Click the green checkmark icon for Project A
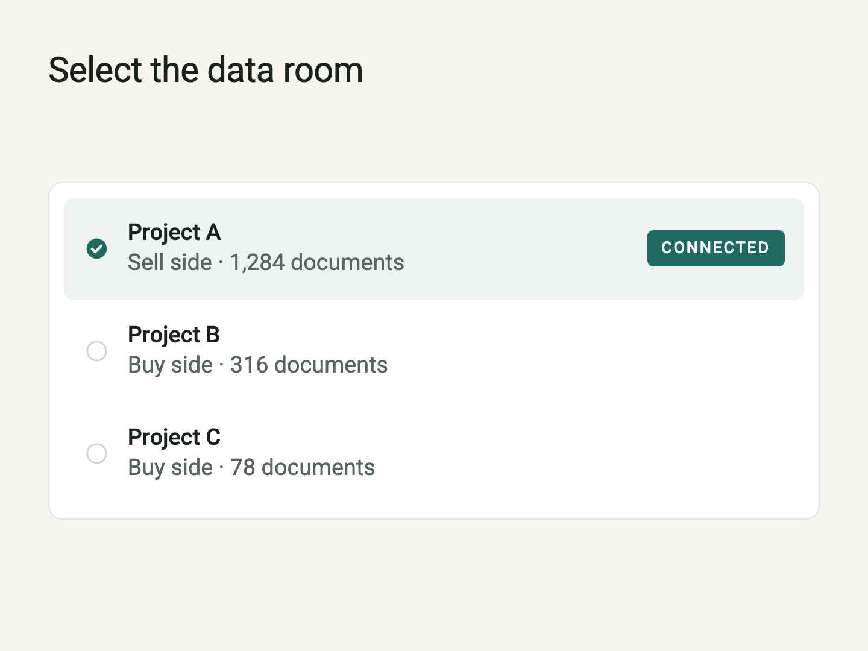The height and width of the screenshot is (651, 868). pos(96,248)
